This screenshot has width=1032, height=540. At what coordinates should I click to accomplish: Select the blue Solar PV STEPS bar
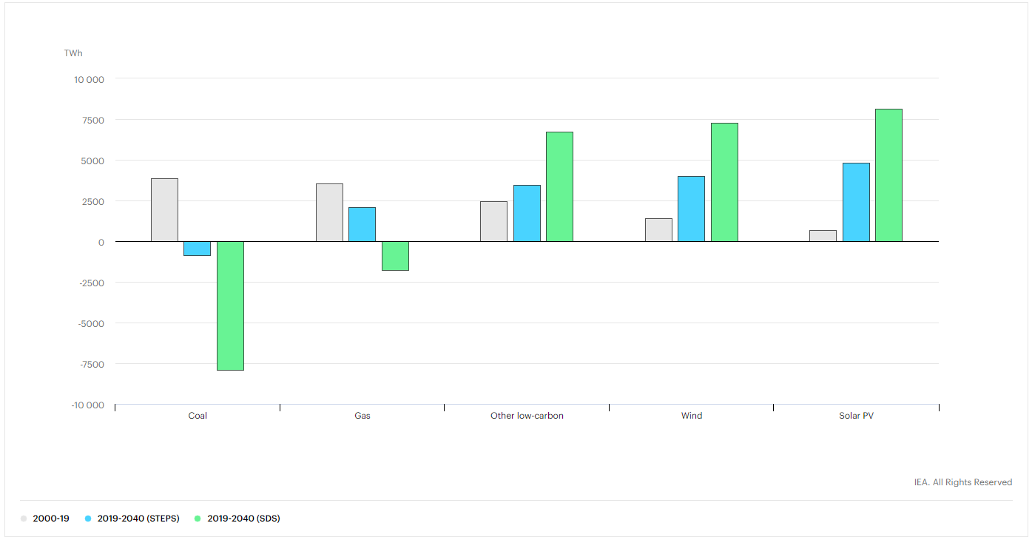pos(856,202)
